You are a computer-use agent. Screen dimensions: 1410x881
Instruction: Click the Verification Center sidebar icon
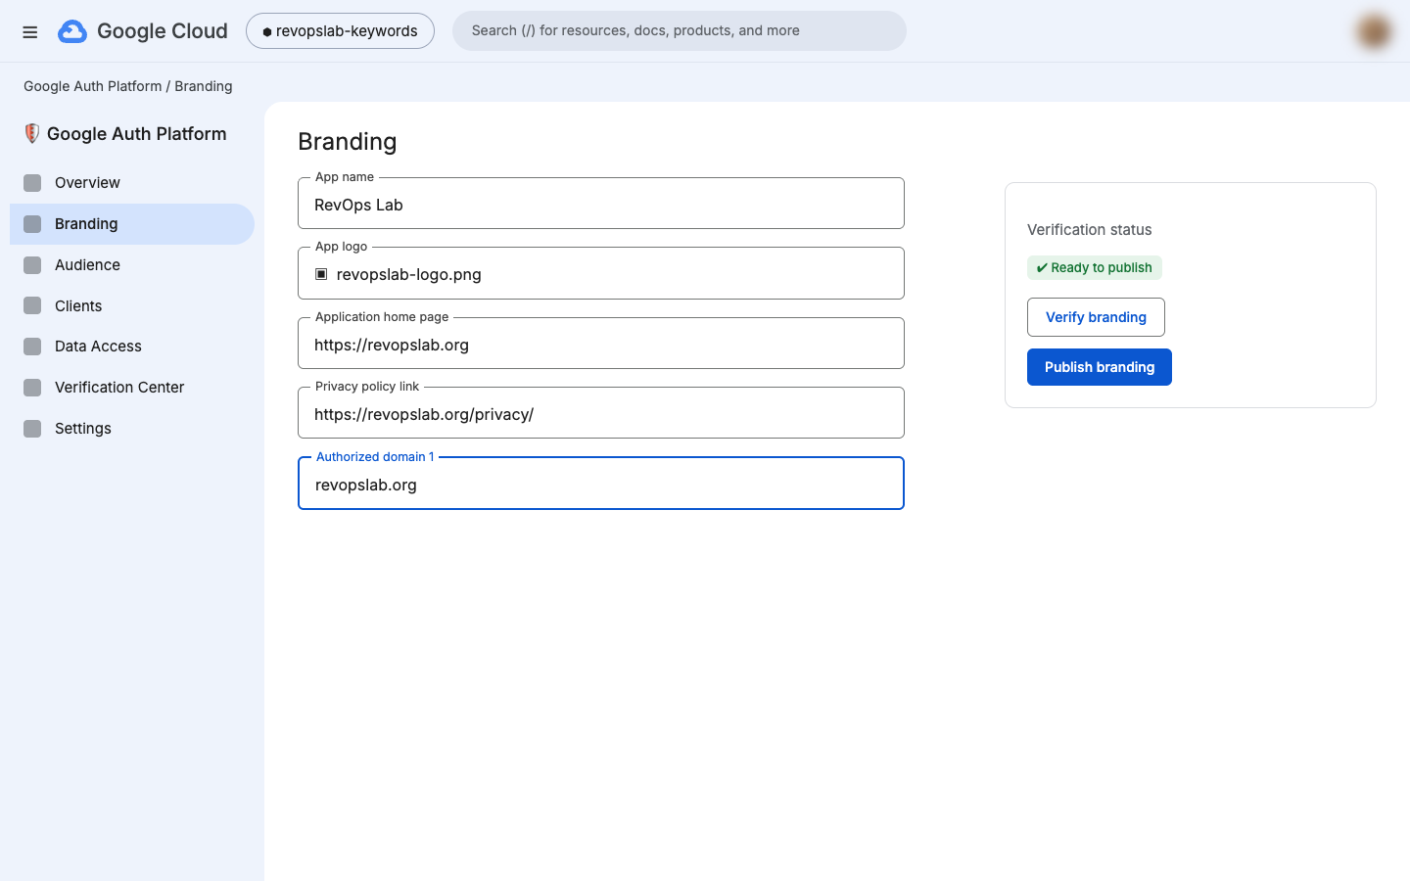(x=32, y=388)
